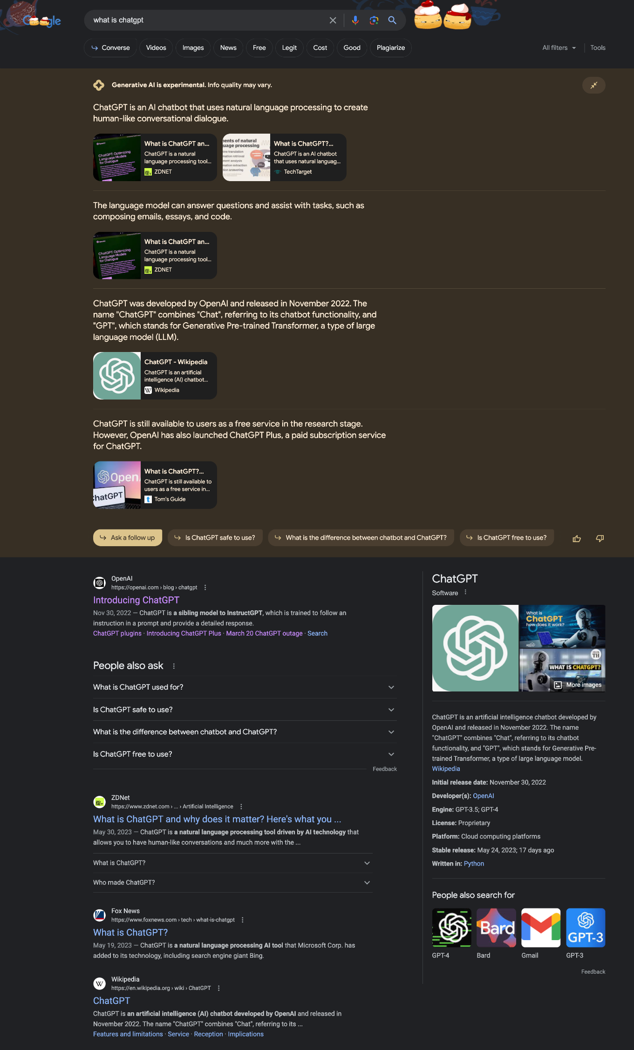Open Google Lens image search icon
The width and height of the screenshot is (634, 1050).
[374, 20]
